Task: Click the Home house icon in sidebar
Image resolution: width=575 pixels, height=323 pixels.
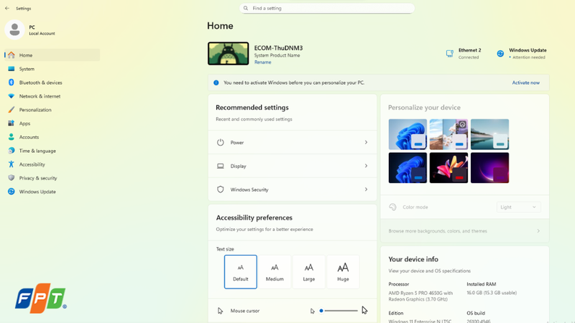Action: click(11, 55)
